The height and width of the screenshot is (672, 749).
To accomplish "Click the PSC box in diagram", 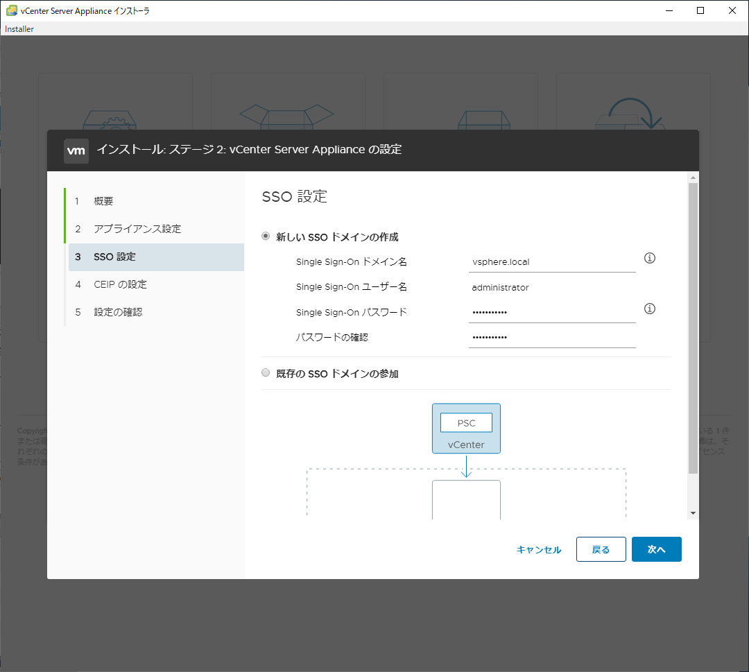I will click(x=466, y=422).
